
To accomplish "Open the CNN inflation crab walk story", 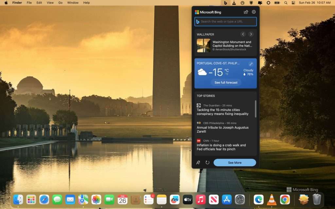I will [x=221, y=147].
